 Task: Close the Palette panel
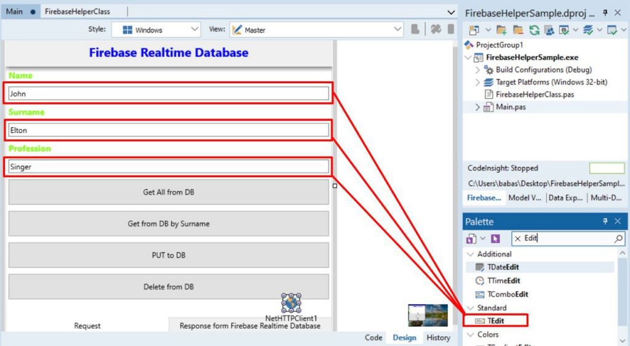tap(618, 221)
